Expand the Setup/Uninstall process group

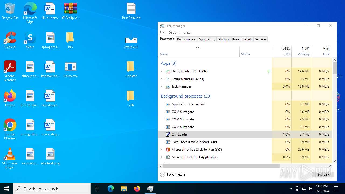[x=161, y=79]
